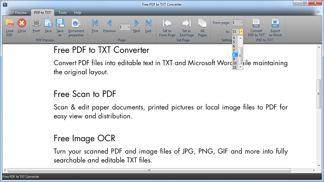Viewport: 324px width, 182px height.
Task: Go to the First page
Action: [x=95, y=24]
